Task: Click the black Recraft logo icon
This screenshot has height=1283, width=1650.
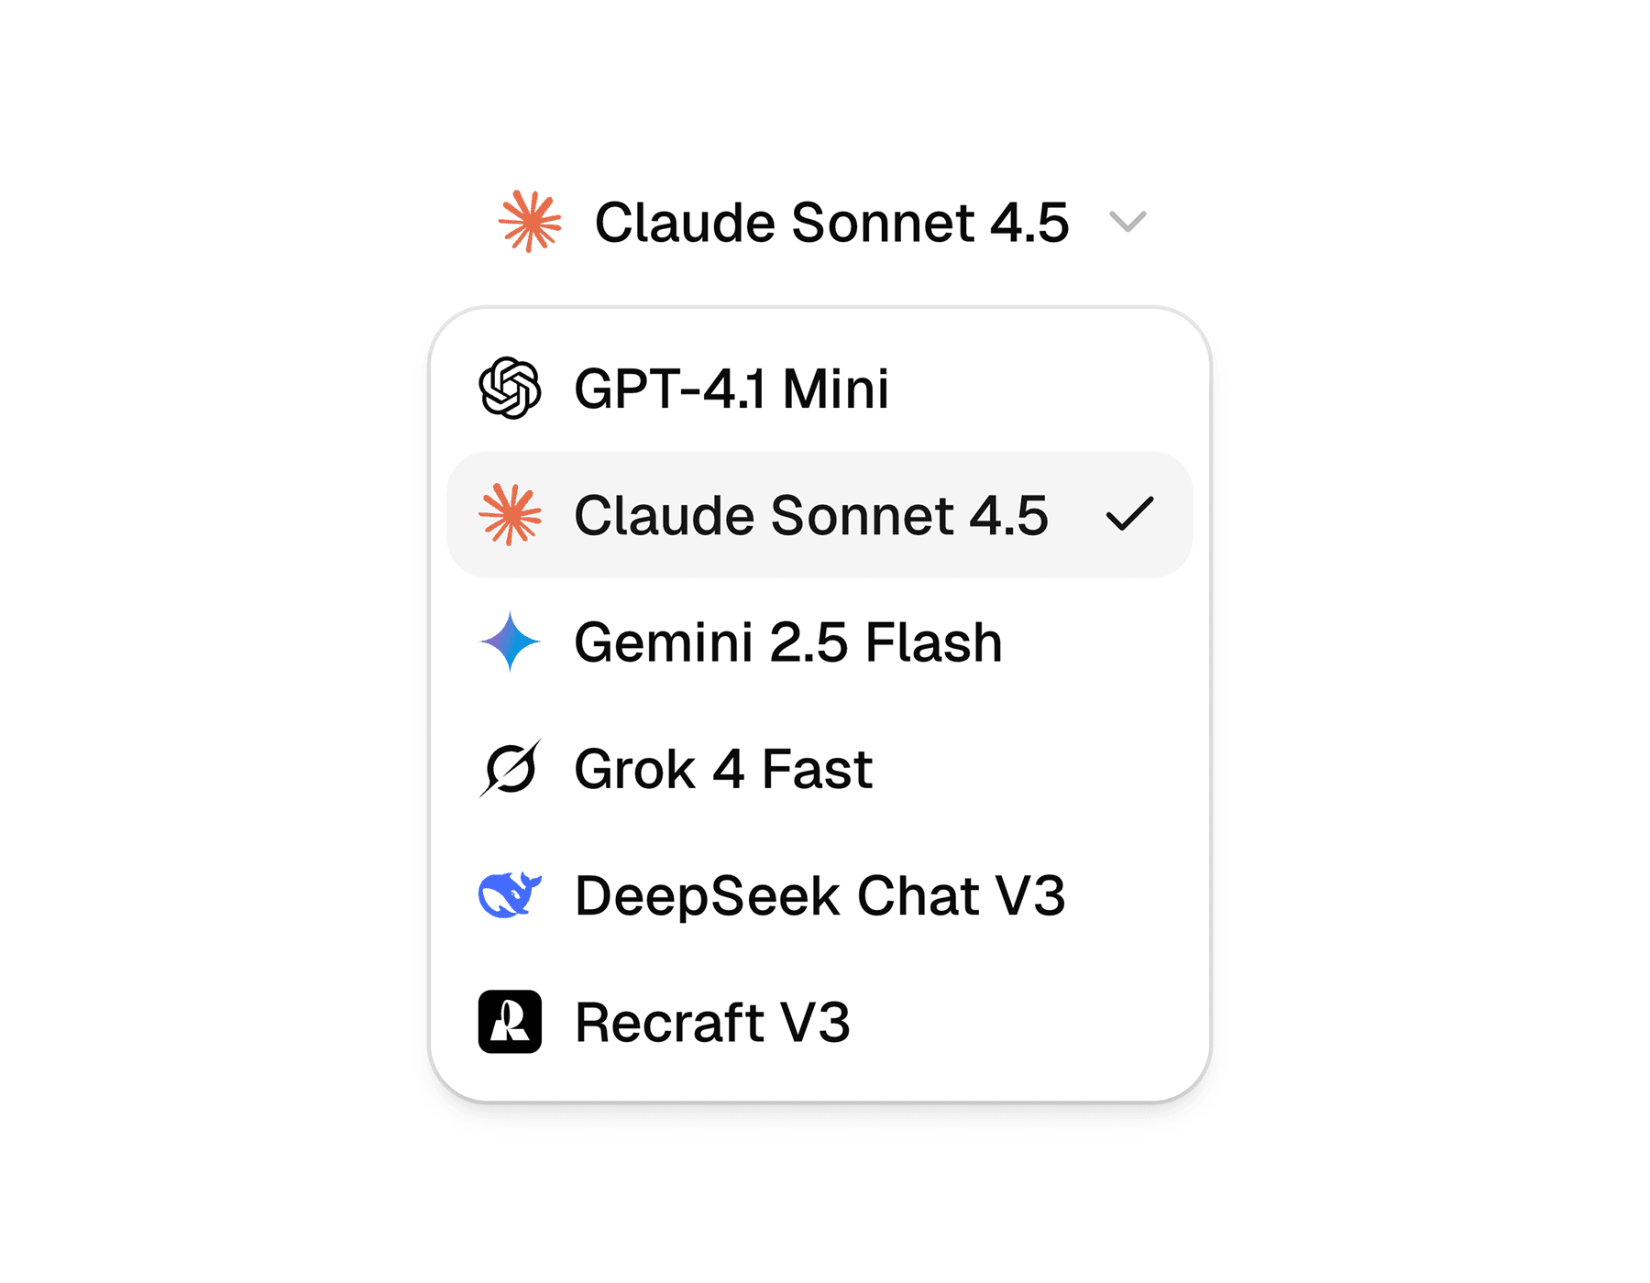Action: [x=511, y=1023]
